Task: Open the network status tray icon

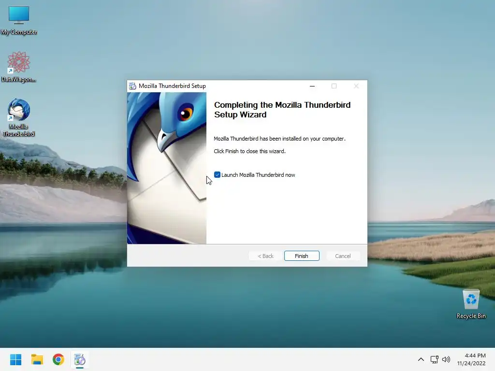Action: (x=435, y=359)
